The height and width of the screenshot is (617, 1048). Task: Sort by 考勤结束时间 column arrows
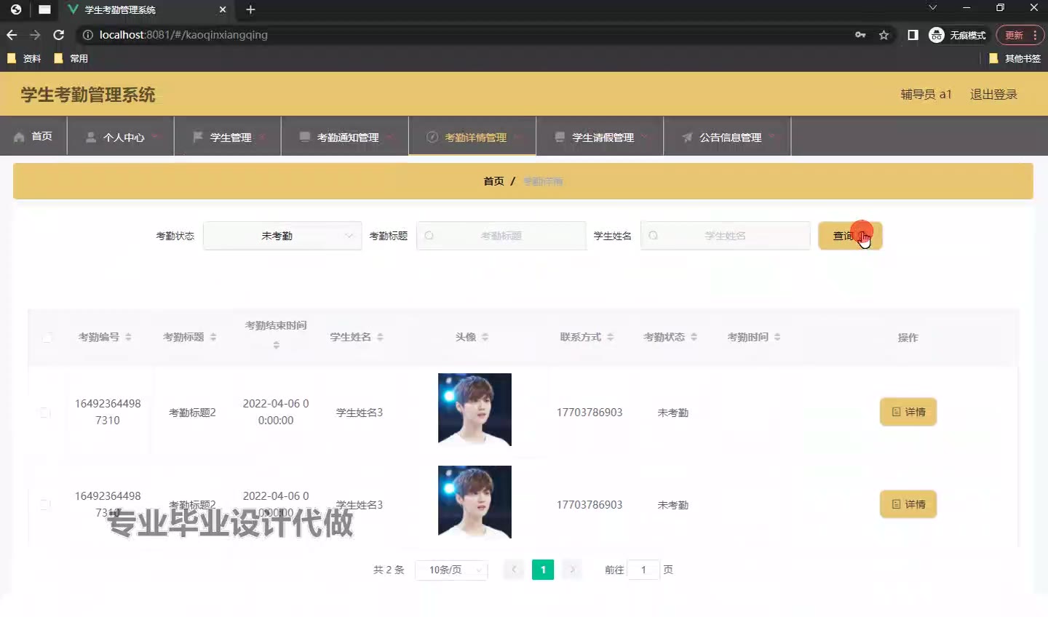276,345
